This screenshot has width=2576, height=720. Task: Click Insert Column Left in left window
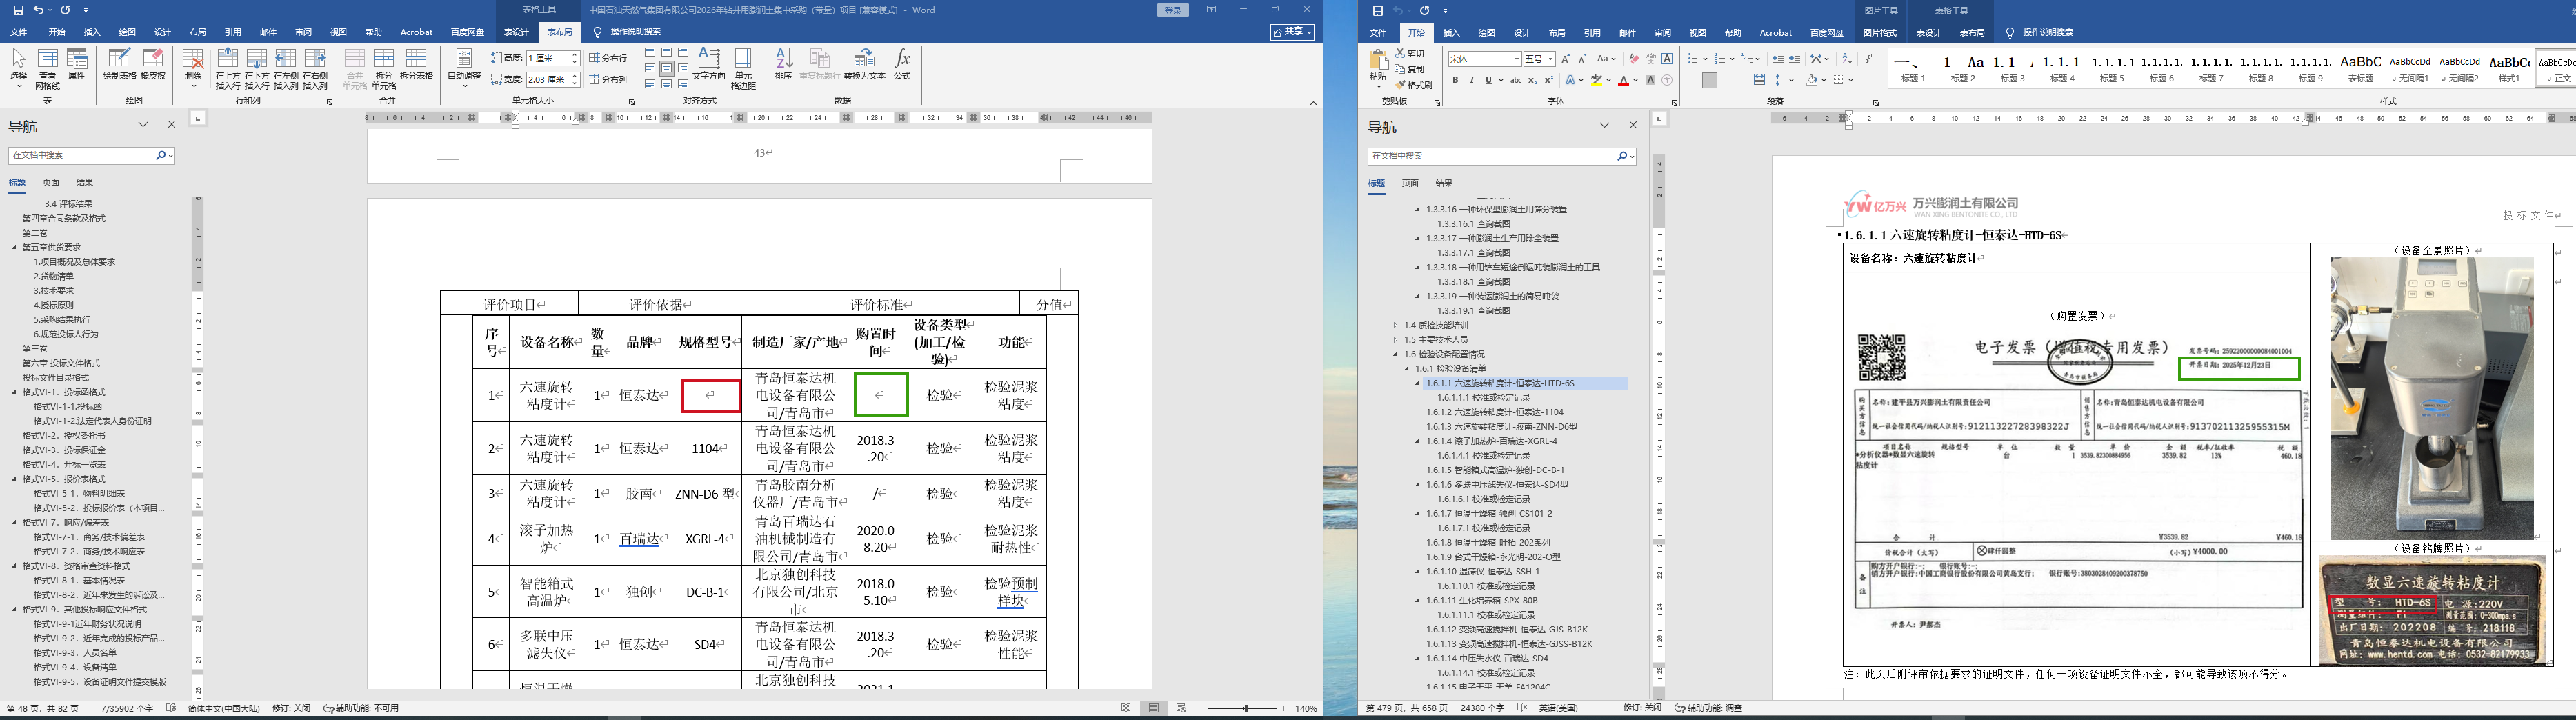point(286,69)
